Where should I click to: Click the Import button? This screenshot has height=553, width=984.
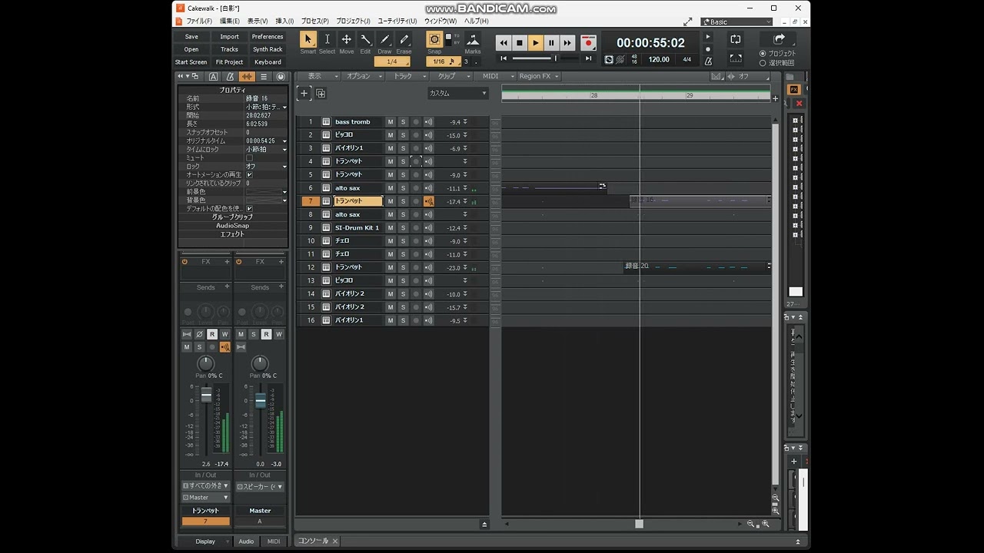click(229, 37)
